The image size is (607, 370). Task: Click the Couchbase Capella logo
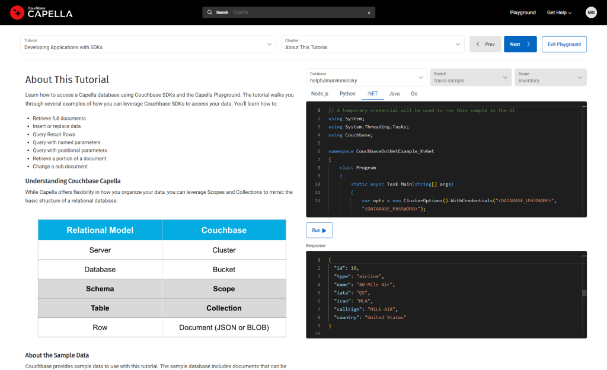coord(41,12)
